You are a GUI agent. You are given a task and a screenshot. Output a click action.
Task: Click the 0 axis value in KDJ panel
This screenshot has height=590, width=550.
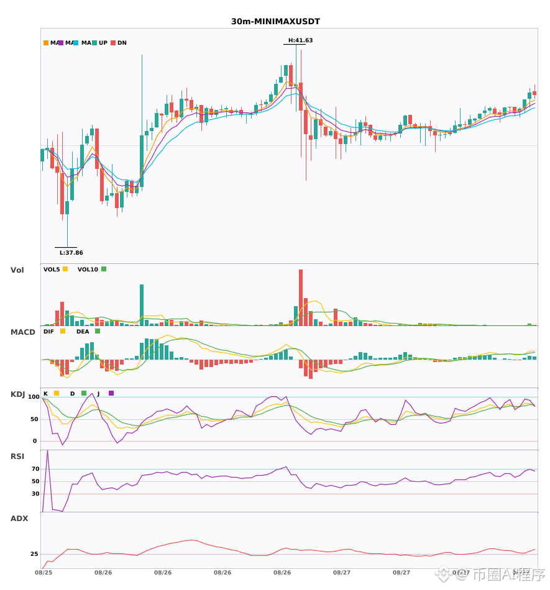click(35, 441)
